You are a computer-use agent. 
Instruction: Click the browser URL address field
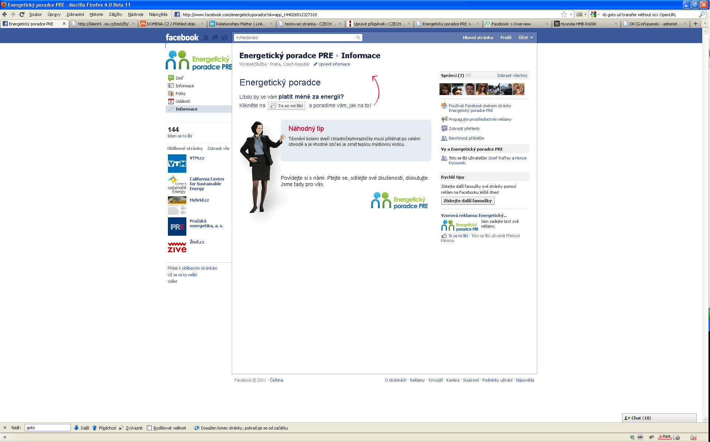(370, 15)
